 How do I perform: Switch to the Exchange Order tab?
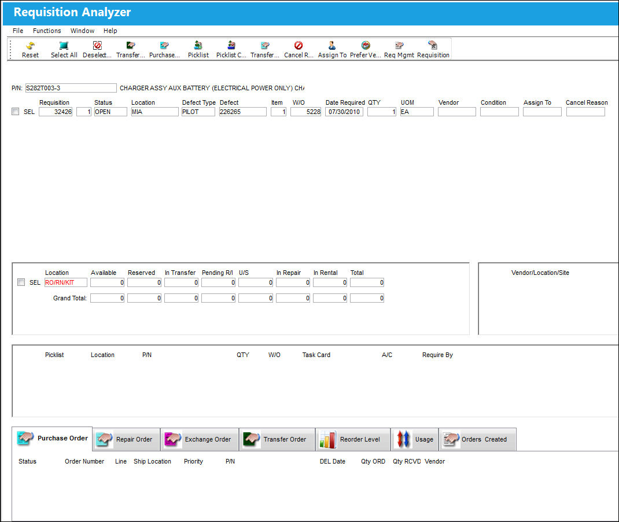click(200, 439)
